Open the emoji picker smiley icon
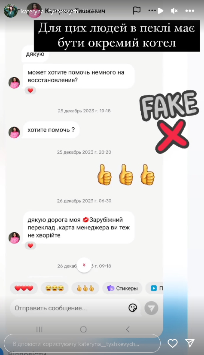 coord(133,308)
